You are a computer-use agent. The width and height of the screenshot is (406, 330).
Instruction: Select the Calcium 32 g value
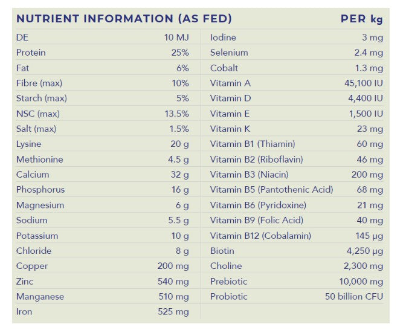(179, 175)
